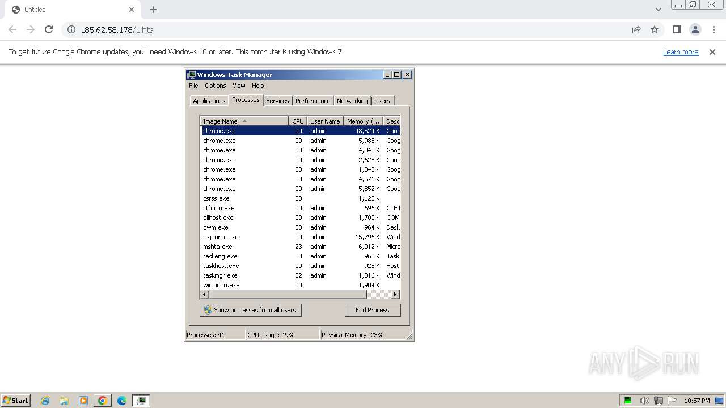Viewport: 726px width, 408px height.
Task: Open File Explorer folder on taskbar
Action: (x=64, y=401)
